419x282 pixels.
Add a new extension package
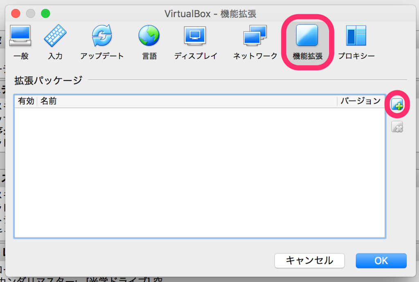397,104
